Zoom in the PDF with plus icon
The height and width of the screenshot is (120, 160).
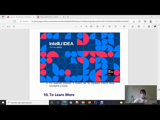tap(81, 26)
